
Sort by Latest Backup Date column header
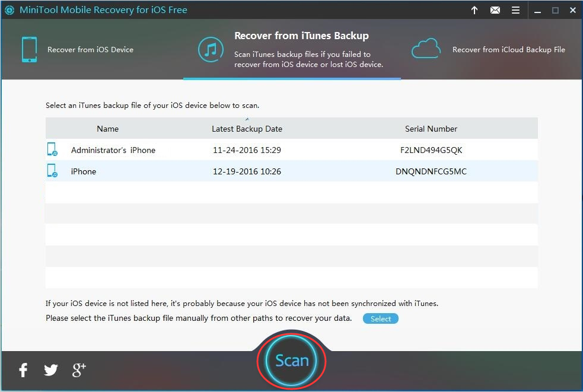pos(247,129)
